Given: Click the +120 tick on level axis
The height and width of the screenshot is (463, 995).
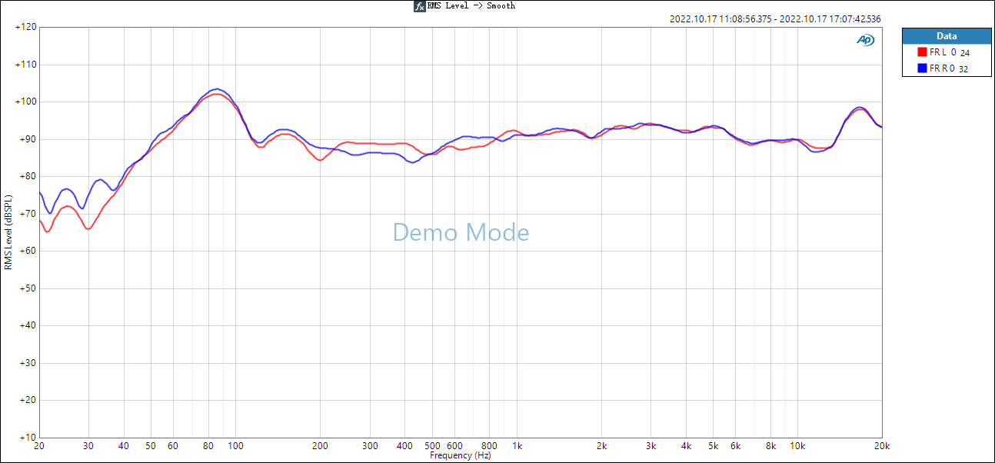Looking at the screenshot, I should 25,28.
